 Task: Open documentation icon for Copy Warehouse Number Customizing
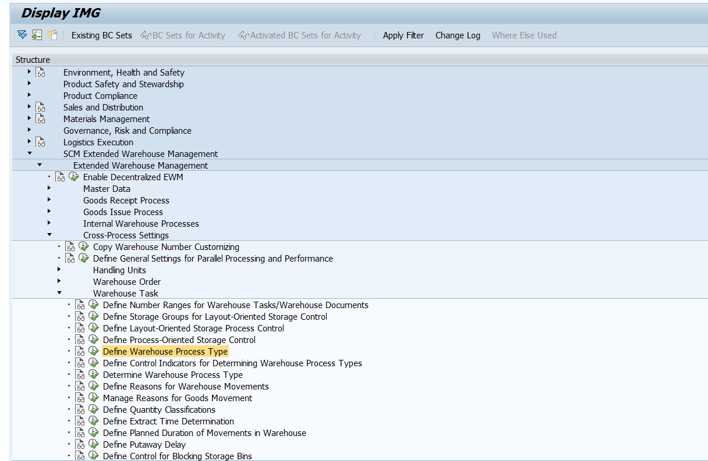tap(70, 247)
